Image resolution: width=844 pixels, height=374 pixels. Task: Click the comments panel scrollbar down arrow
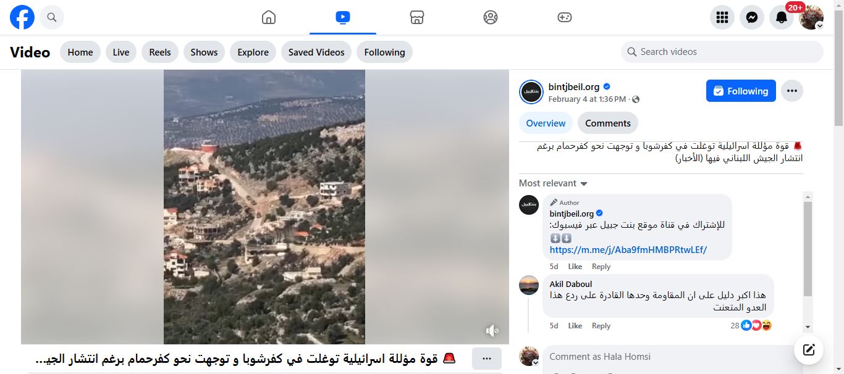tap(808, 327)
